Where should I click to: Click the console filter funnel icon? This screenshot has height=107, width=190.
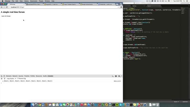(4, 78)
